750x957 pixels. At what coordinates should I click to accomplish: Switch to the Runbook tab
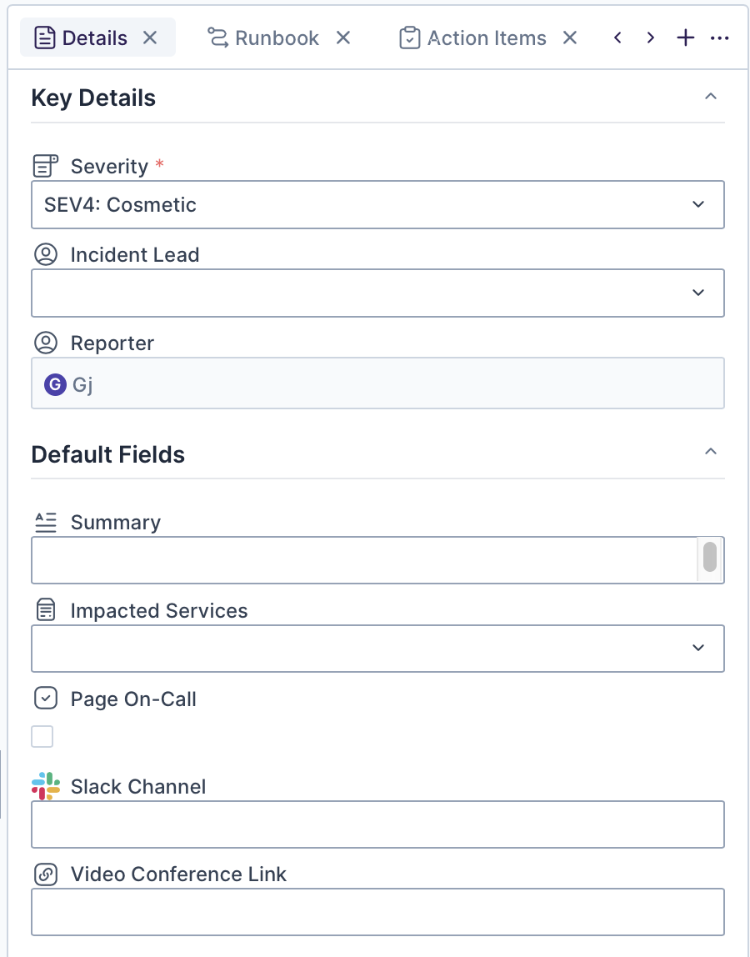tap(277, 38)
